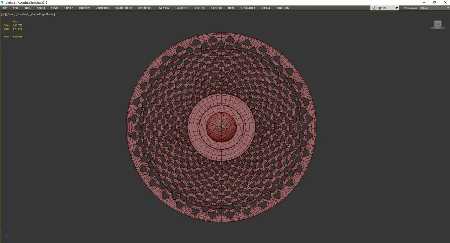Click the 3ds Max application icon in title bar

2,3
